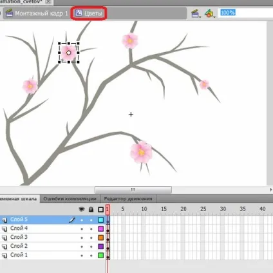Screen dimensions: 273x273
Task: Open the Edit Symbols dropdown icon
Action: tap(210, 14)
